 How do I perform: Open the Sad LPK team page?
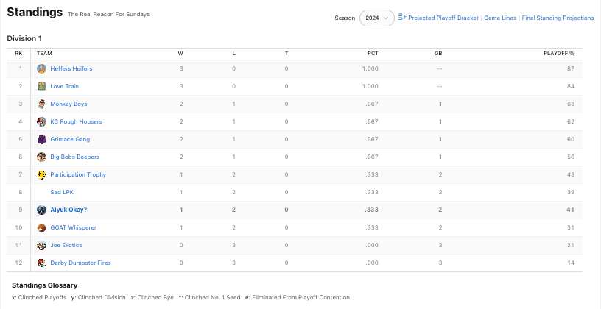(x=61, y=192)
